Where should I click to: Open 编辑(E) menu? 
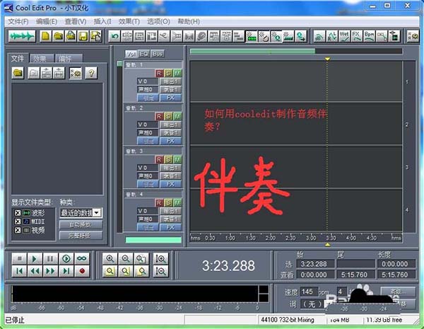(x=47, y=22)
